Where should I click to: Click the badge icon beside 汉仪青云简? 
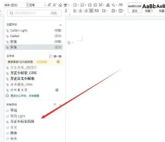click(x=57, y=90)
